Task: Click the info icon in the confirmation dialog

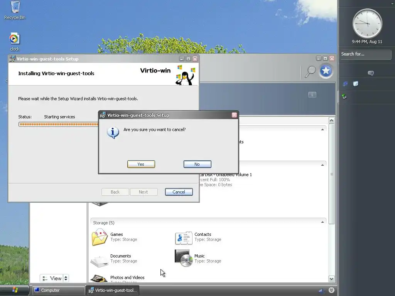Action: point(113,133)
